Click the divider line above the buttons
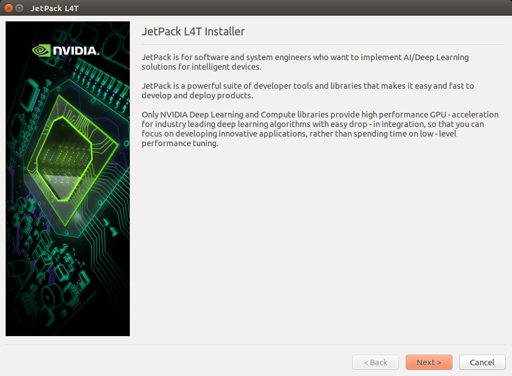The width and height of the screenshot is (512, 376). click(256, 345)
